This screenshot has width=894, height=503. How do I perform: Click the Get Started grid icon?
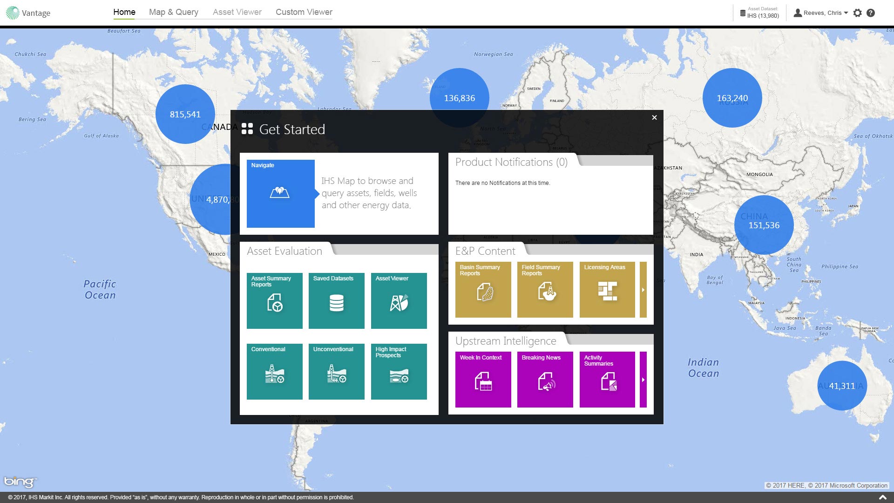tap(247, 129)
